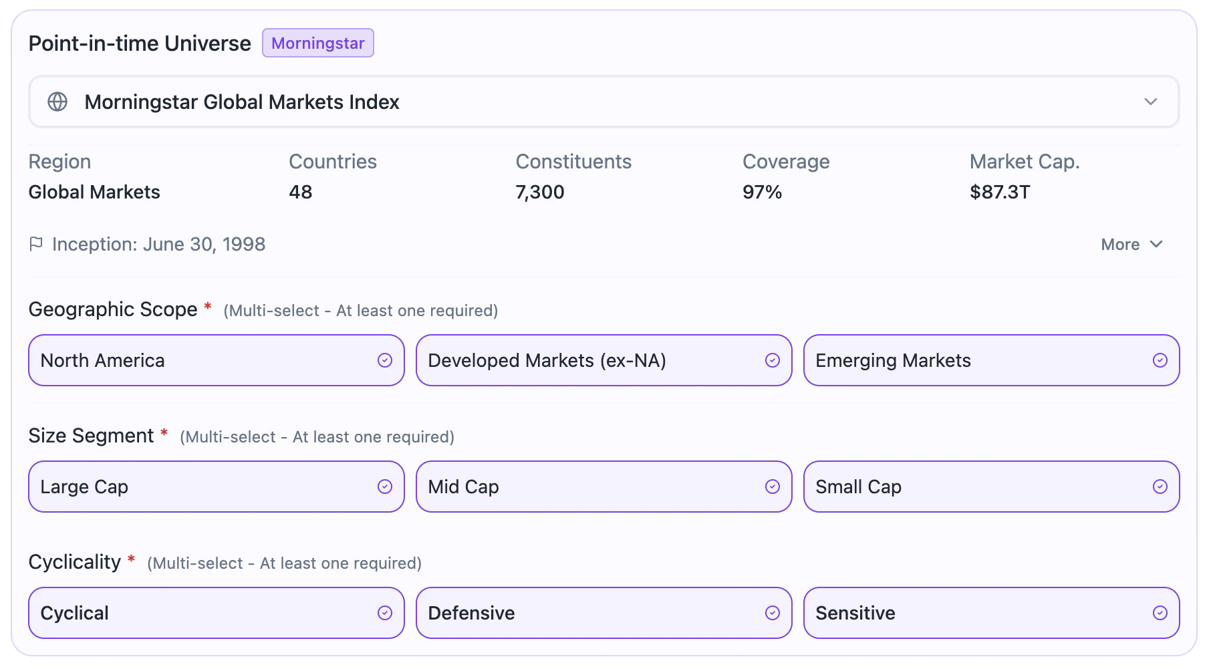1211x667 pixels.
Task: Click the check icon on Cyclical
Action: tap(385, 613)
